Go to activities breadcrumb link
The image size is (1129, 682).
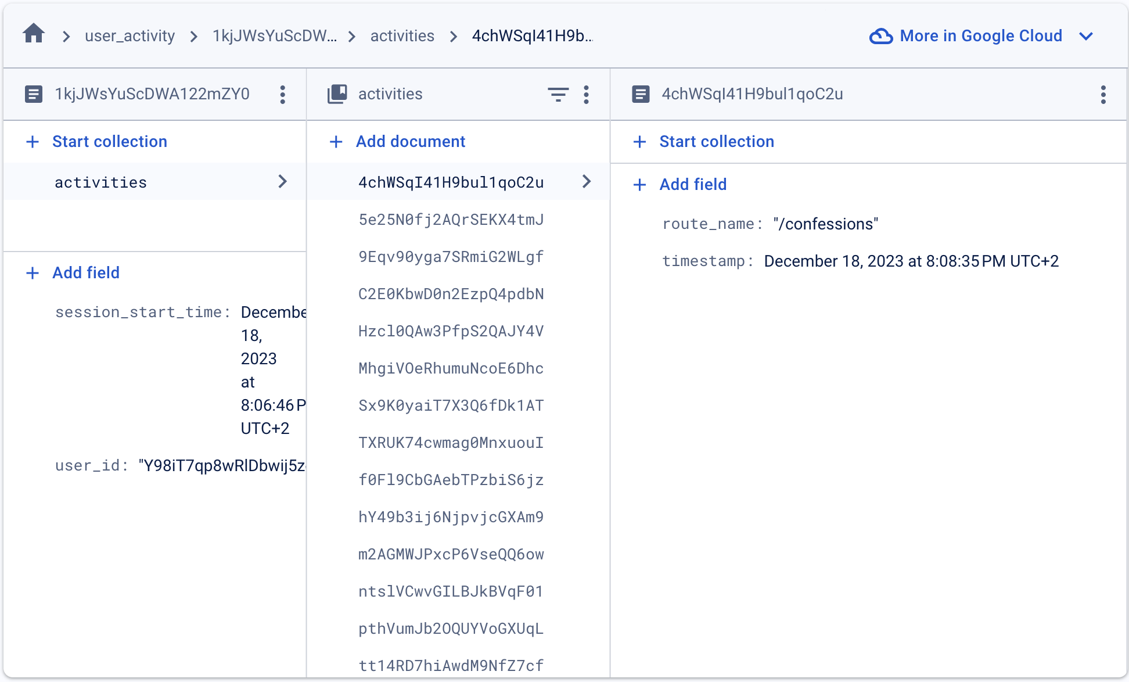(x=402, y=36)
